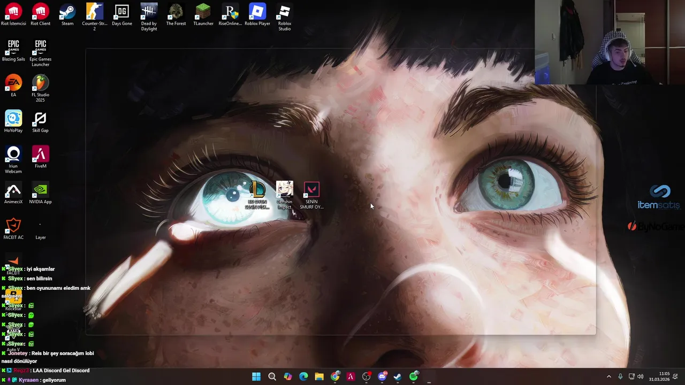
Task: Select the Genshin Impact desktop icon
Action: click(x=285, y=195)
